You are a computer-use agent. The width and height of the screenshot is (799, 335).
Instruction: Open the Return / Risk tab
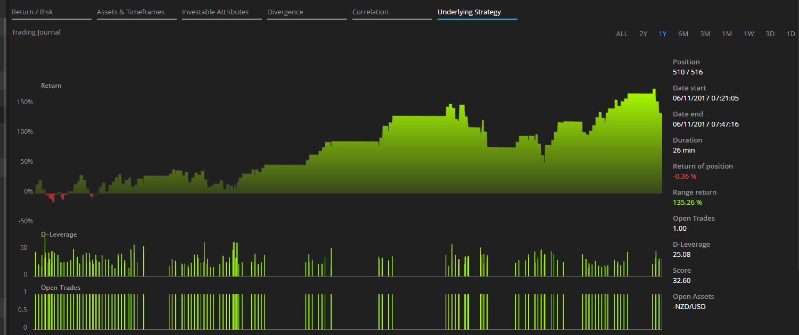click(32, 12)
